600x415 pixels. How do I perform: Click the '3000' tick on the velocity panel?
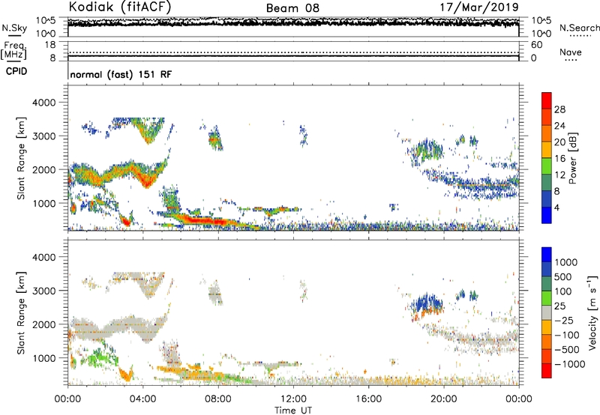click(44, 291)
